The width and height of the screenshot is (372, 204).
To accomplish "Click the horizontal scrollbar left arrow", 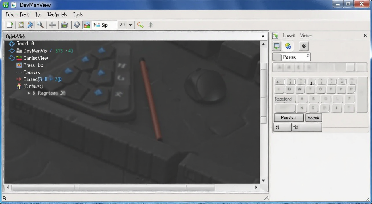I will coord(8,187).
